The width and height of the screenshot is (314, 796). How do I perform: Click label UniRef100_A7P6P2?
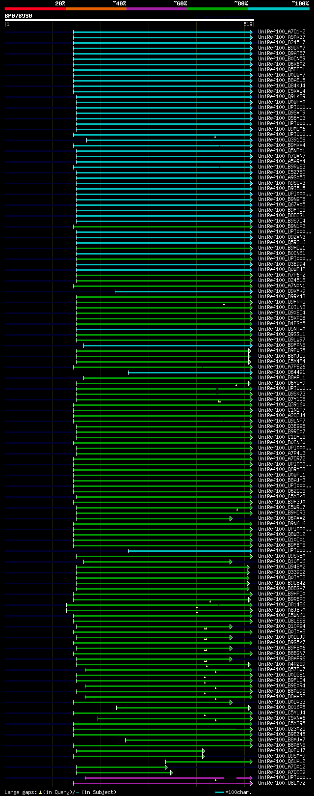[282, 275]
